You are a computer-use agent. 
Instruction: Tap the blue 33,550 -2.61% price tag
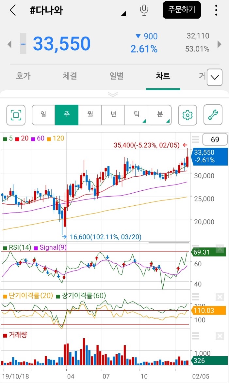coord(209,156)
